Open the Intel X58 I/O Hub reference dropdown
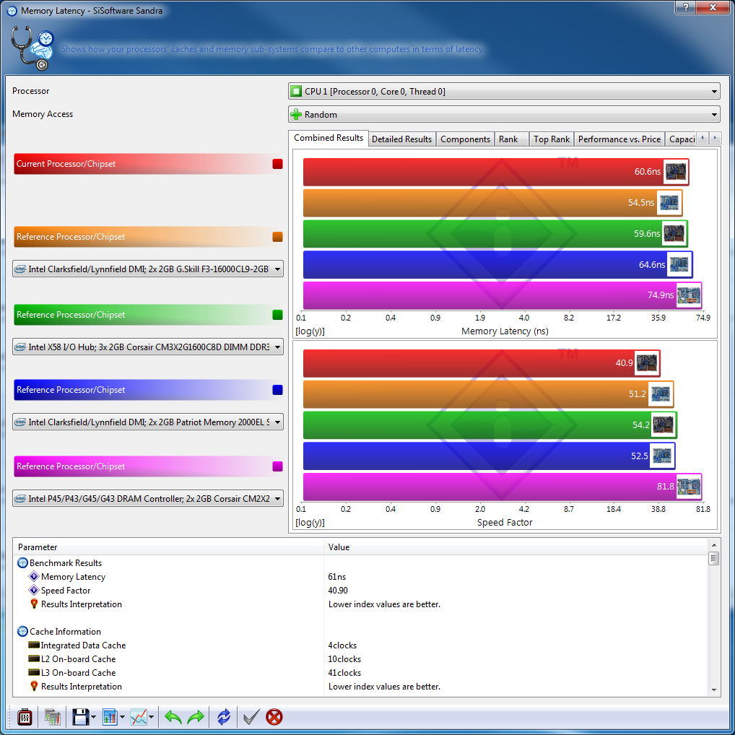This screenshot has width=735, height=735. 148,347
